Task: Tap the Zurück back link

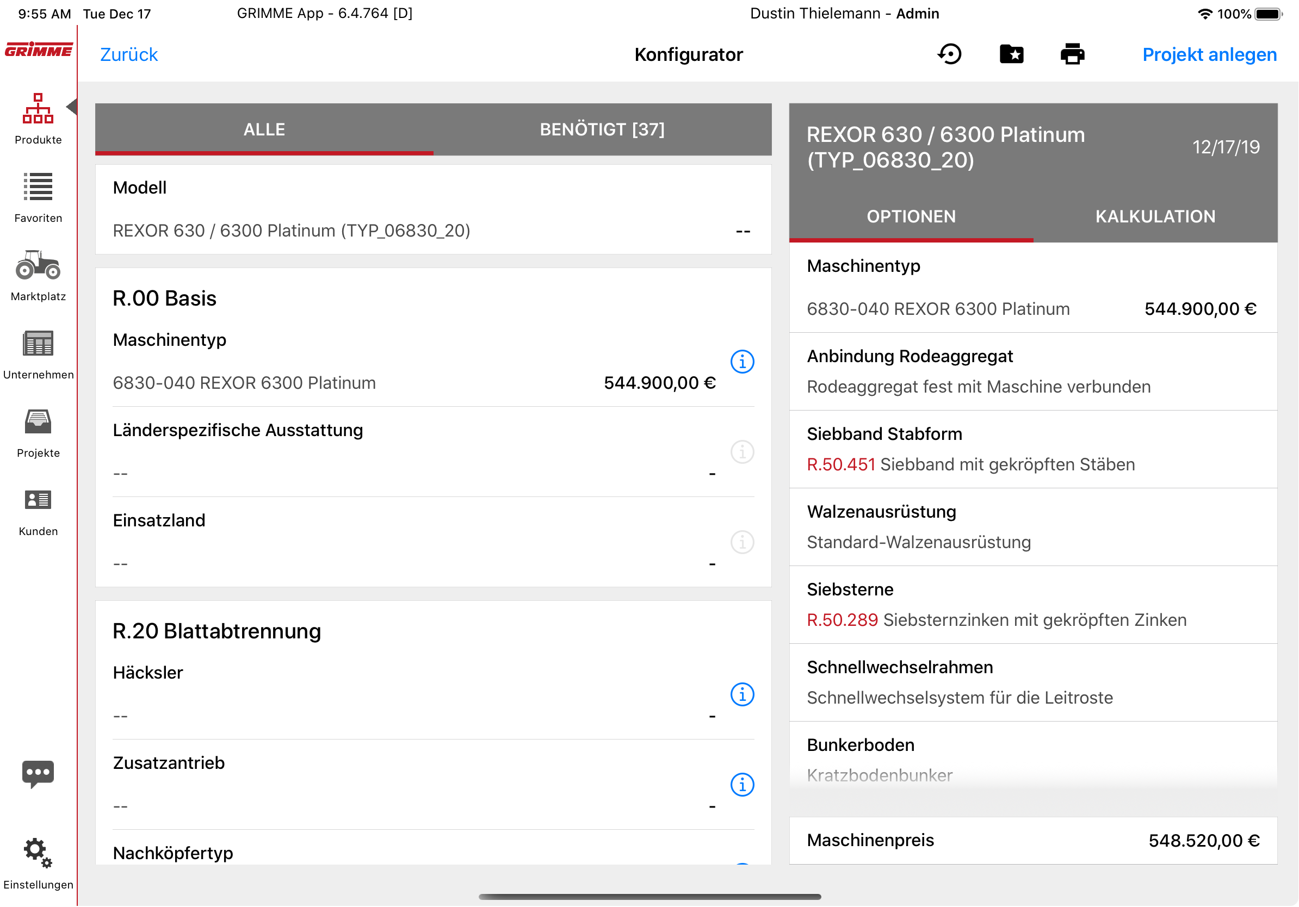Action: 129,54
